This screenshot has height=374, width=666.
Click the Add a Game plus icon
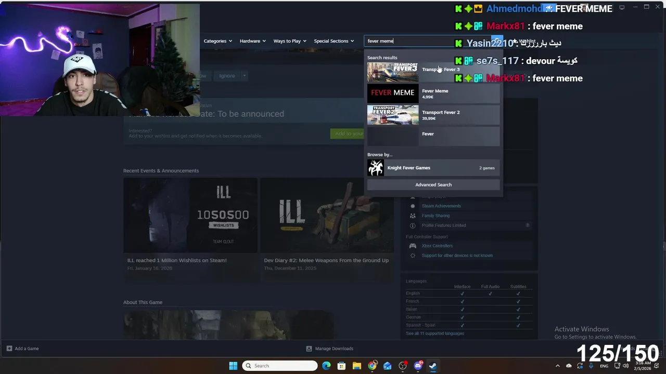[x=9, y=349]
